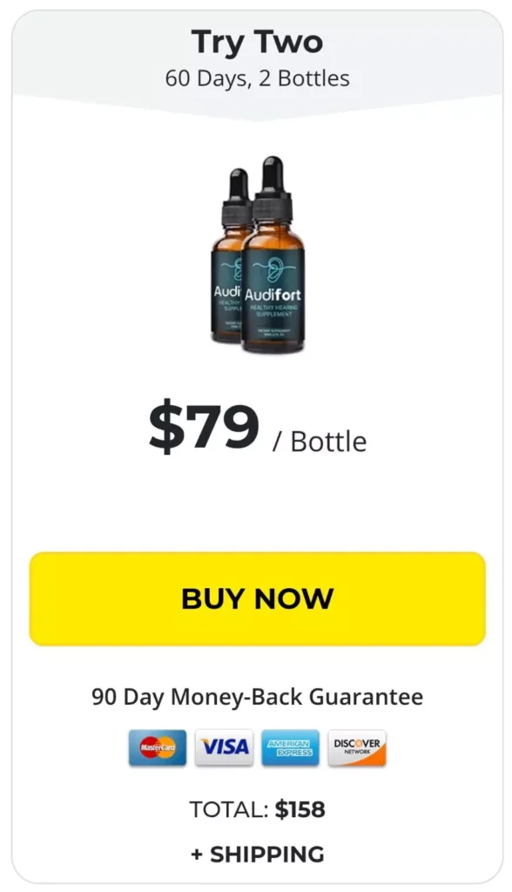Click the $79 price text
The width and height of the screenshot is (512, 892).
(x=205, y=427)
